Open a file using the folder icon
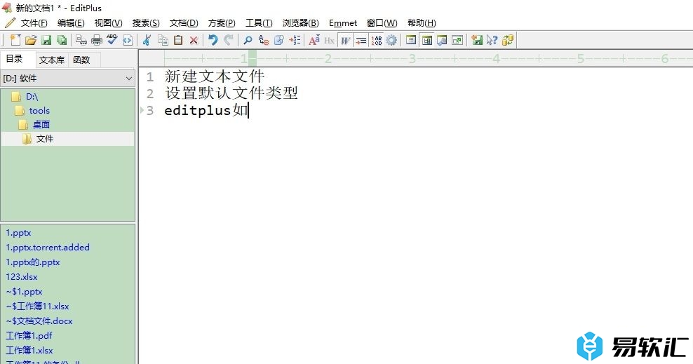This screenshot has width=693, height=364. (30, 40)
